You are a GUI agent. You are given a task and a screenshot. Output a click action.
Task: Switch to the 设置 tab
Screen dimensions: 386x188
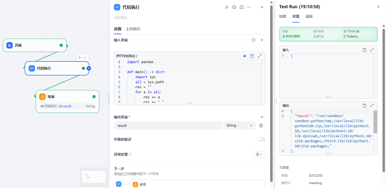118,29
